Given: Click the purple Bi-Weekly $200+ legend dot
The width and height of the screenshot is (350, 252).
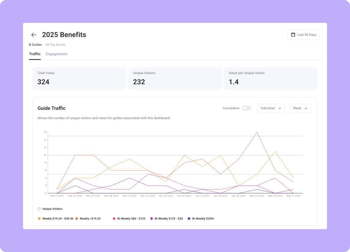Looking at the screenshot, I should pyautogui.click(x=189, y=218).
